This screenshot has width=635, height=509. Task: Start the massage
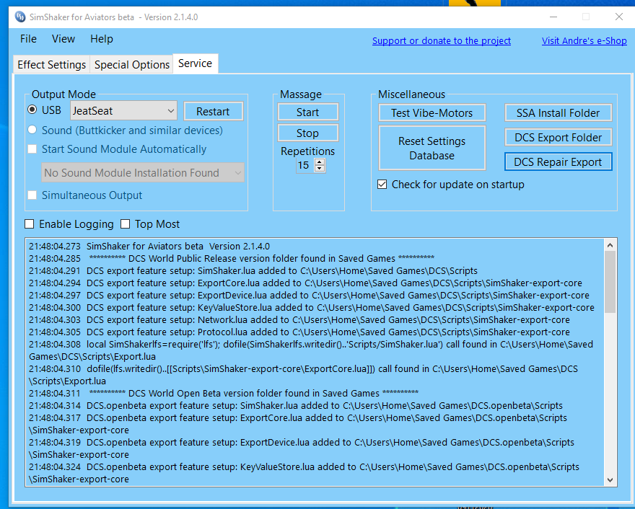(x=308, y=112)
